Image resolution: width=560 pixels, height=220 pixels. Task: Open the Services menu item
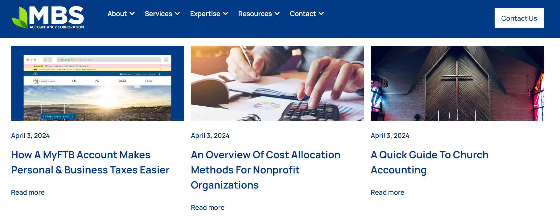click(158, 14)
